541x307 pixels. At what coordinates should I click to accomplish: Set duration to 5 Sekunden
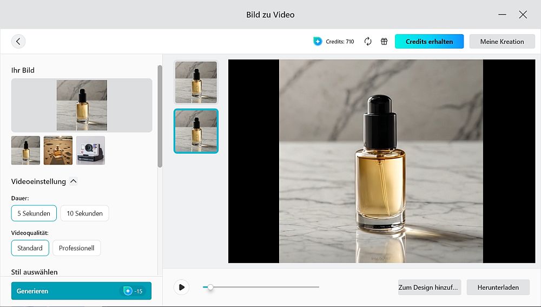[34, 213]
